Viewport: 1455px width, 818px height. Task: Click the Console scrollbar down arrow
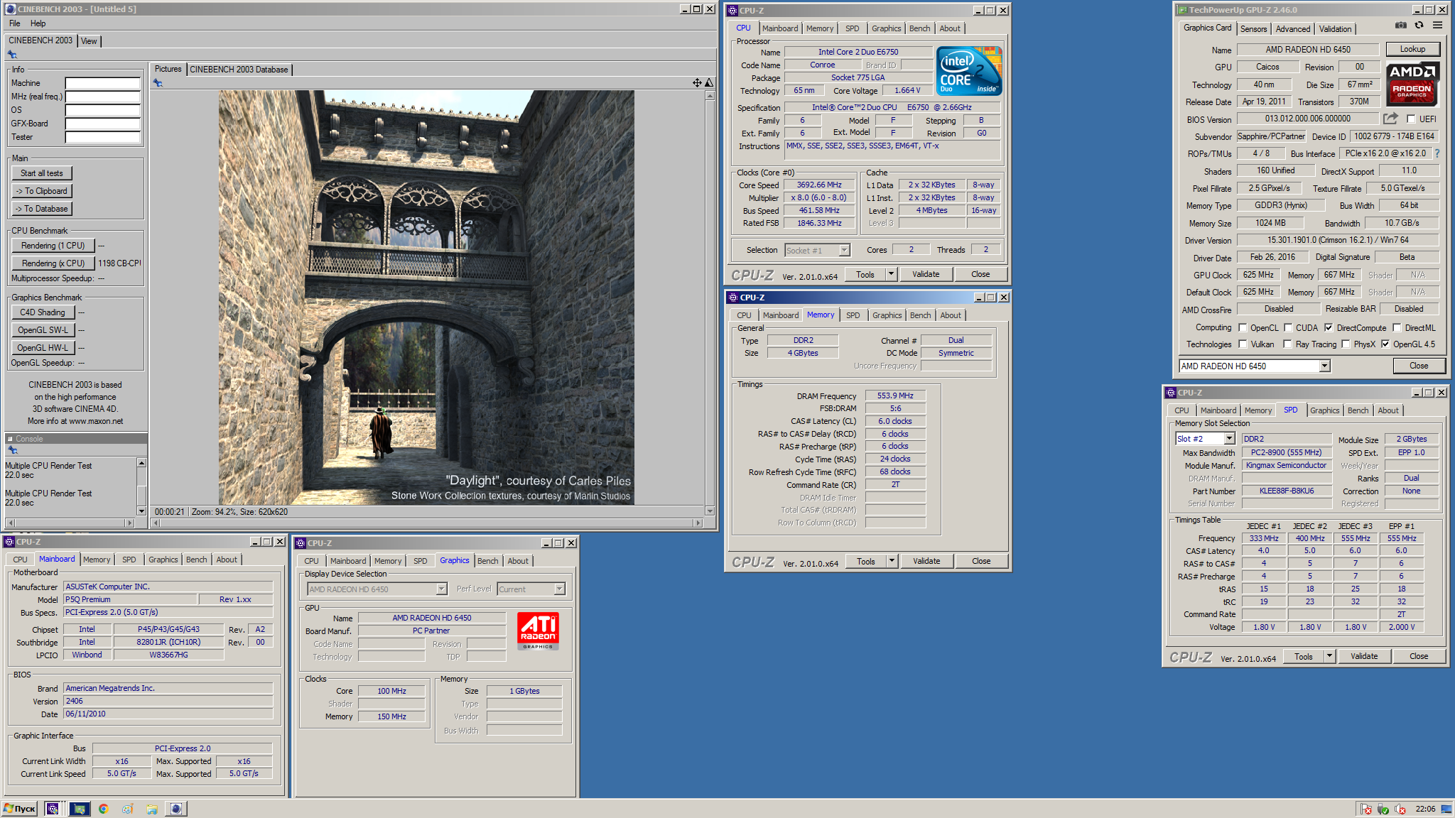[x=141, y=511]
